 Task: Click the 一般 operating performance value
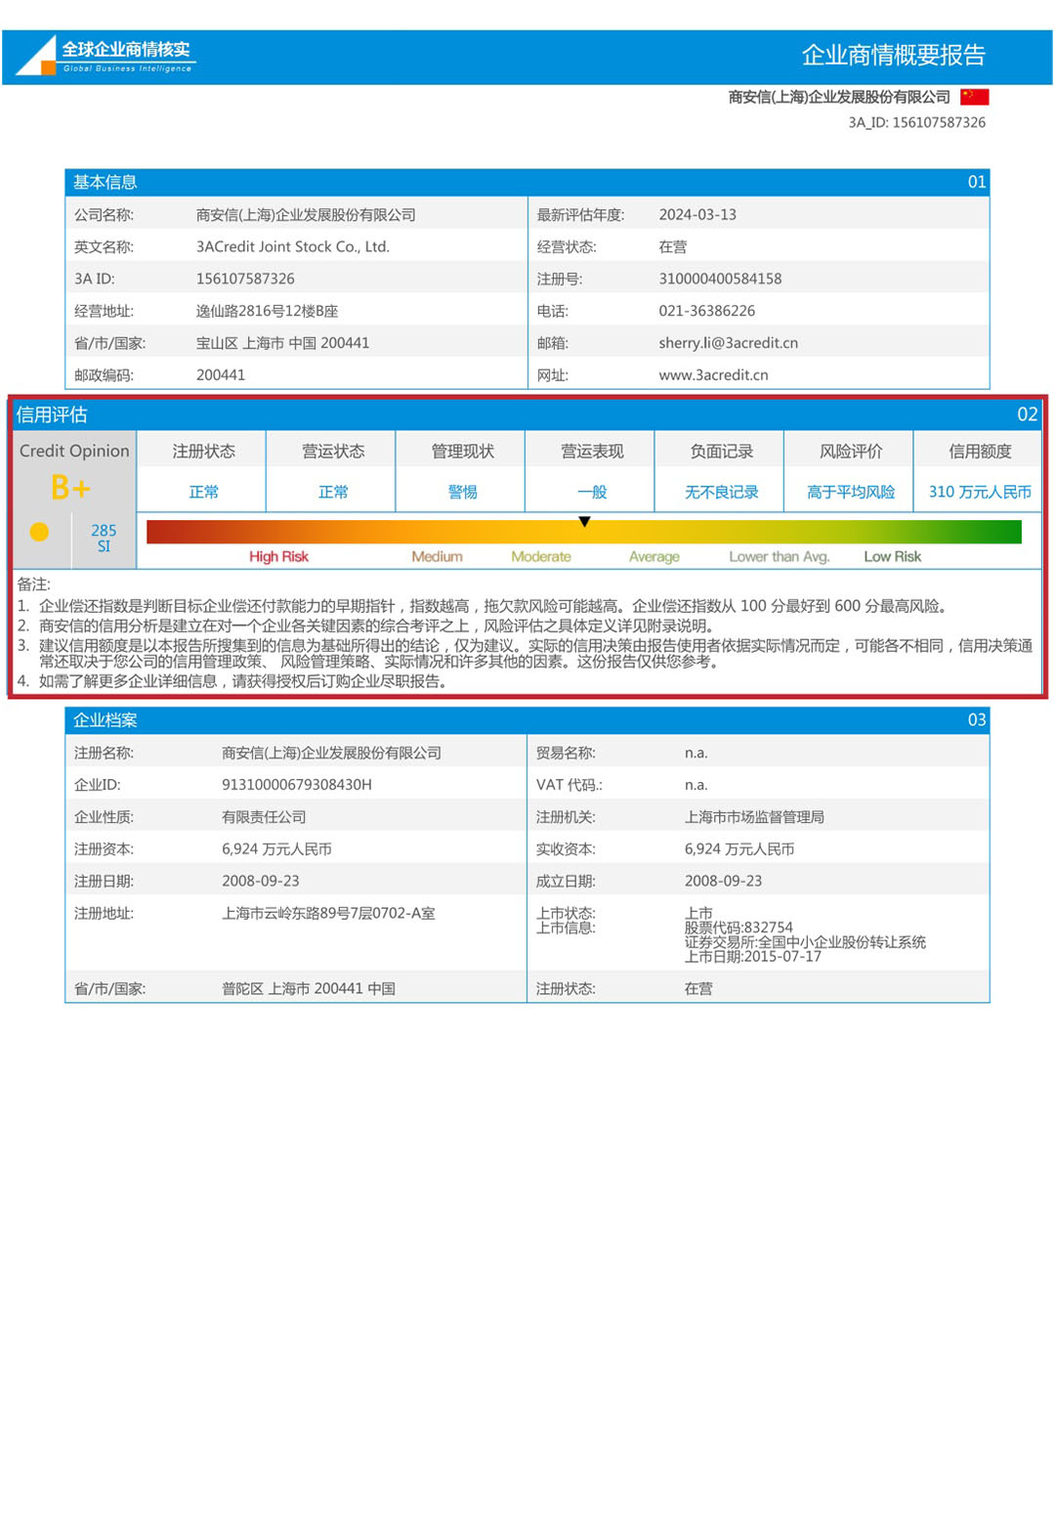pyautogui.click(x=592, y=492)
